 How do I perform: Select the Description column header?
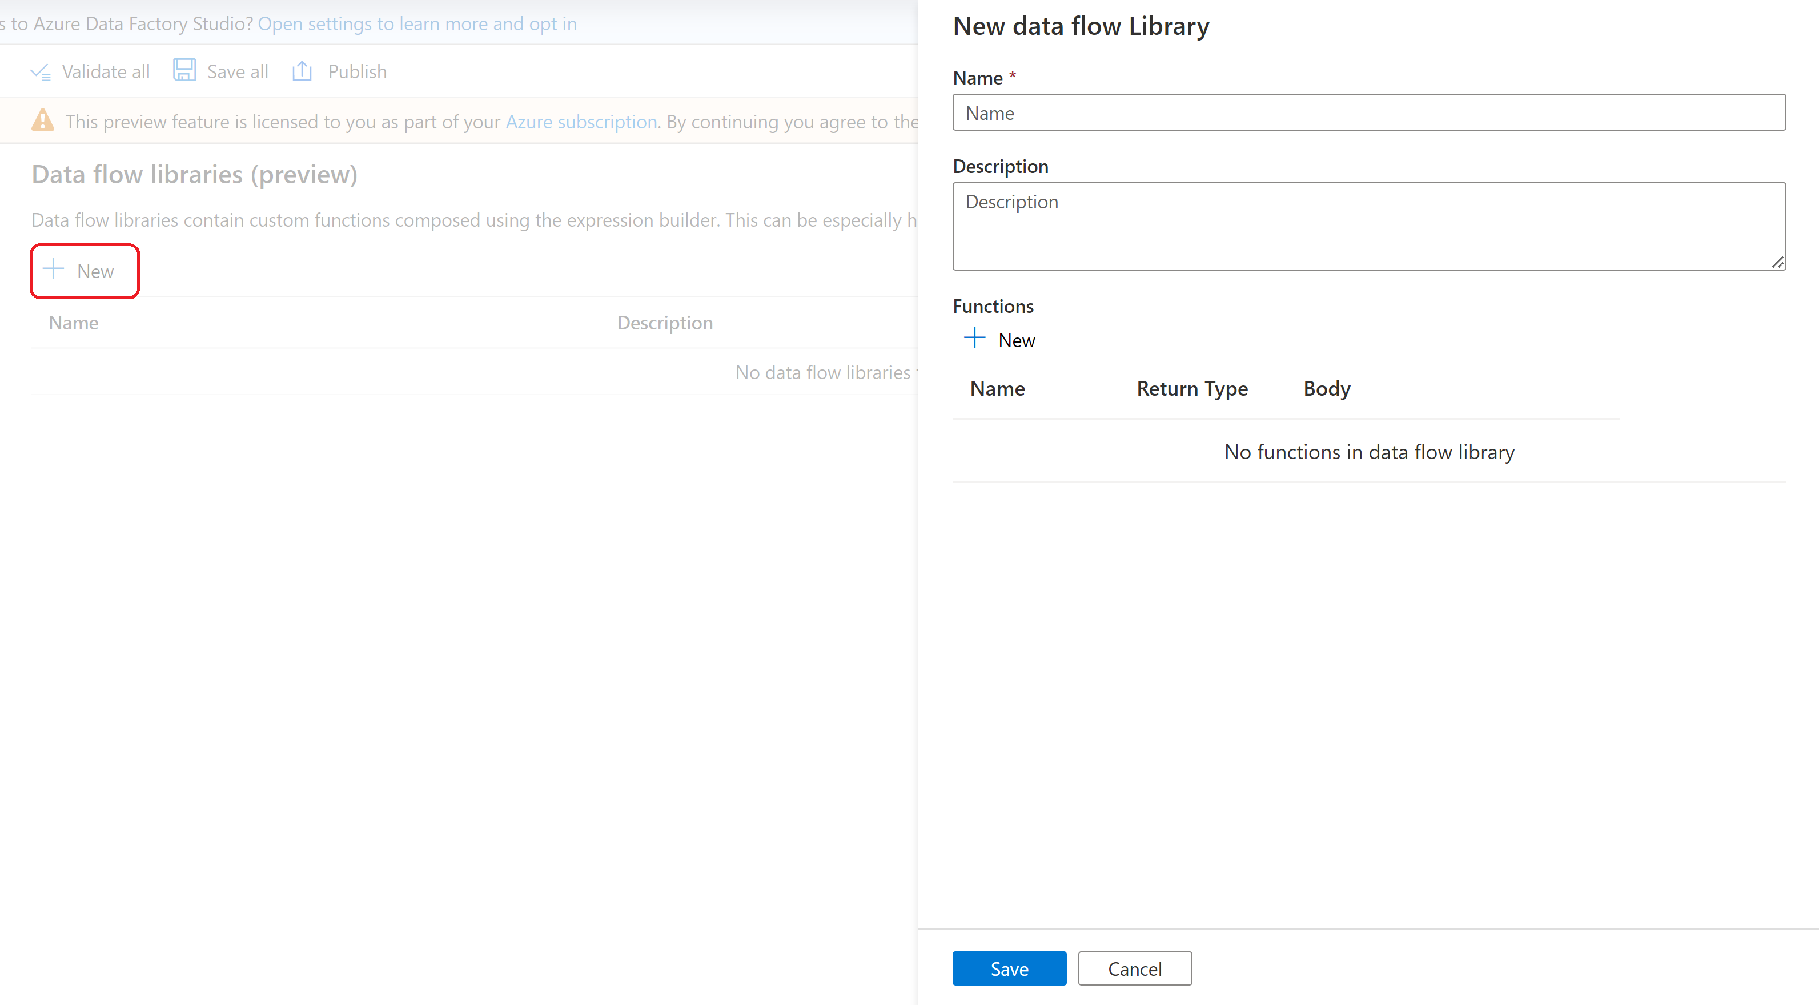tap(665, 322)
